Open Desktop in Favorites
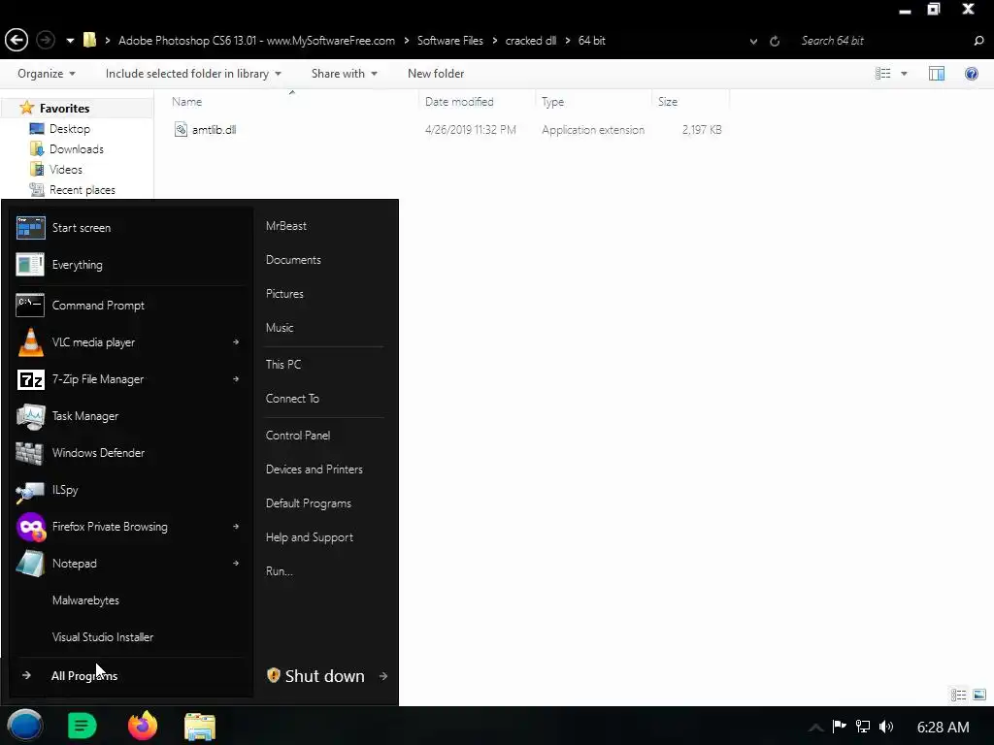Screen dimensions: 994x745 (x=70, y=129)
